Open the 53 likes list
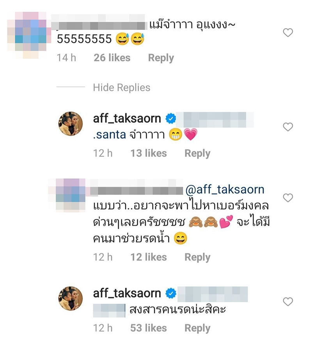 [149, 328]
